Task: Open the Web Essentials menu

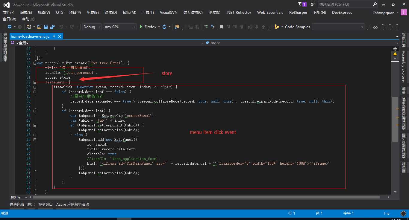Action: [x=270, y=13]
